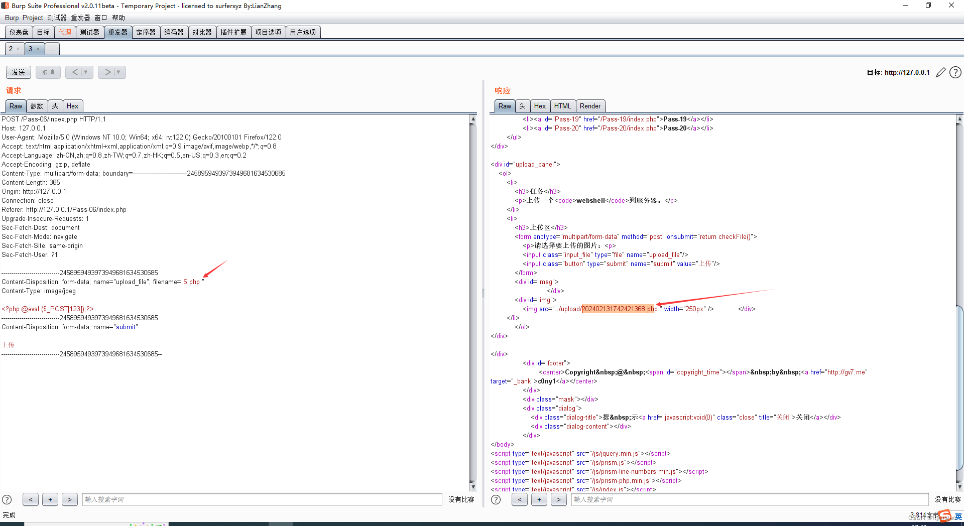The width and height of the screenshot is (964, 526).
Task: Switch to the 用户选项 user options tab
Action: point(303,32)
